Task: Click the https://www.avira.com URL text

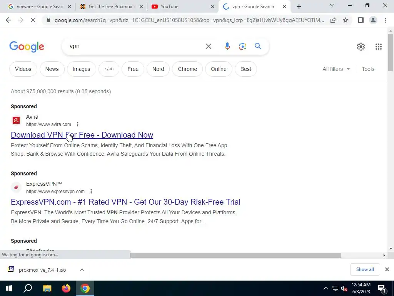Action: [x=48, y=124]
